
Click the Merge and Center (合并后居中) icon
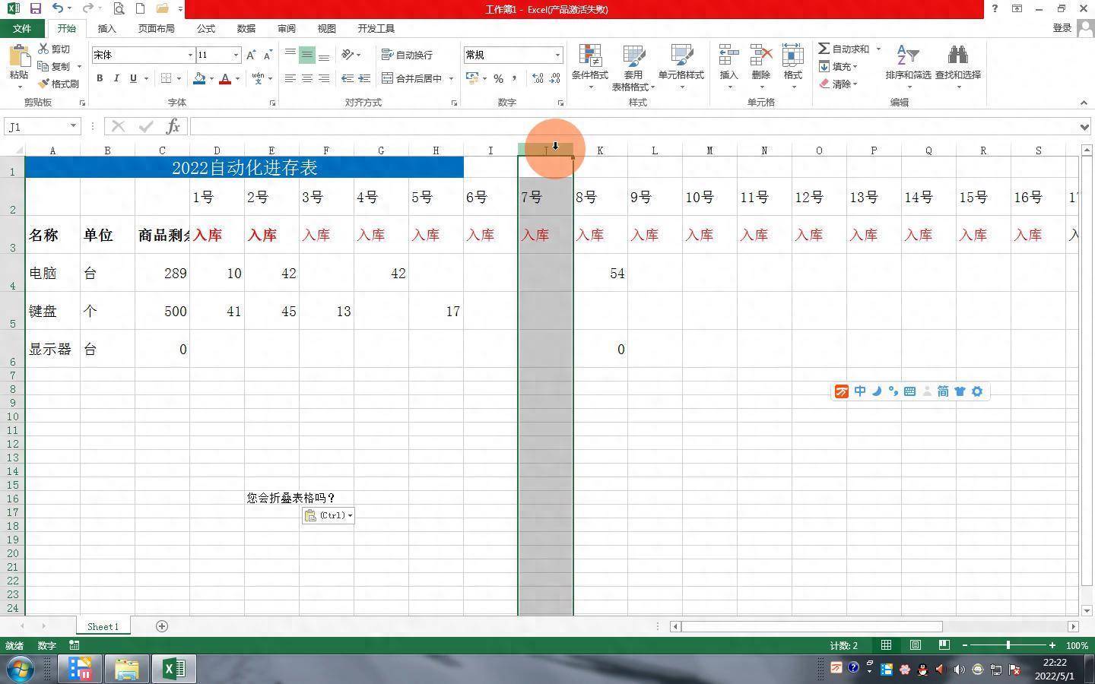click(388, 78)
